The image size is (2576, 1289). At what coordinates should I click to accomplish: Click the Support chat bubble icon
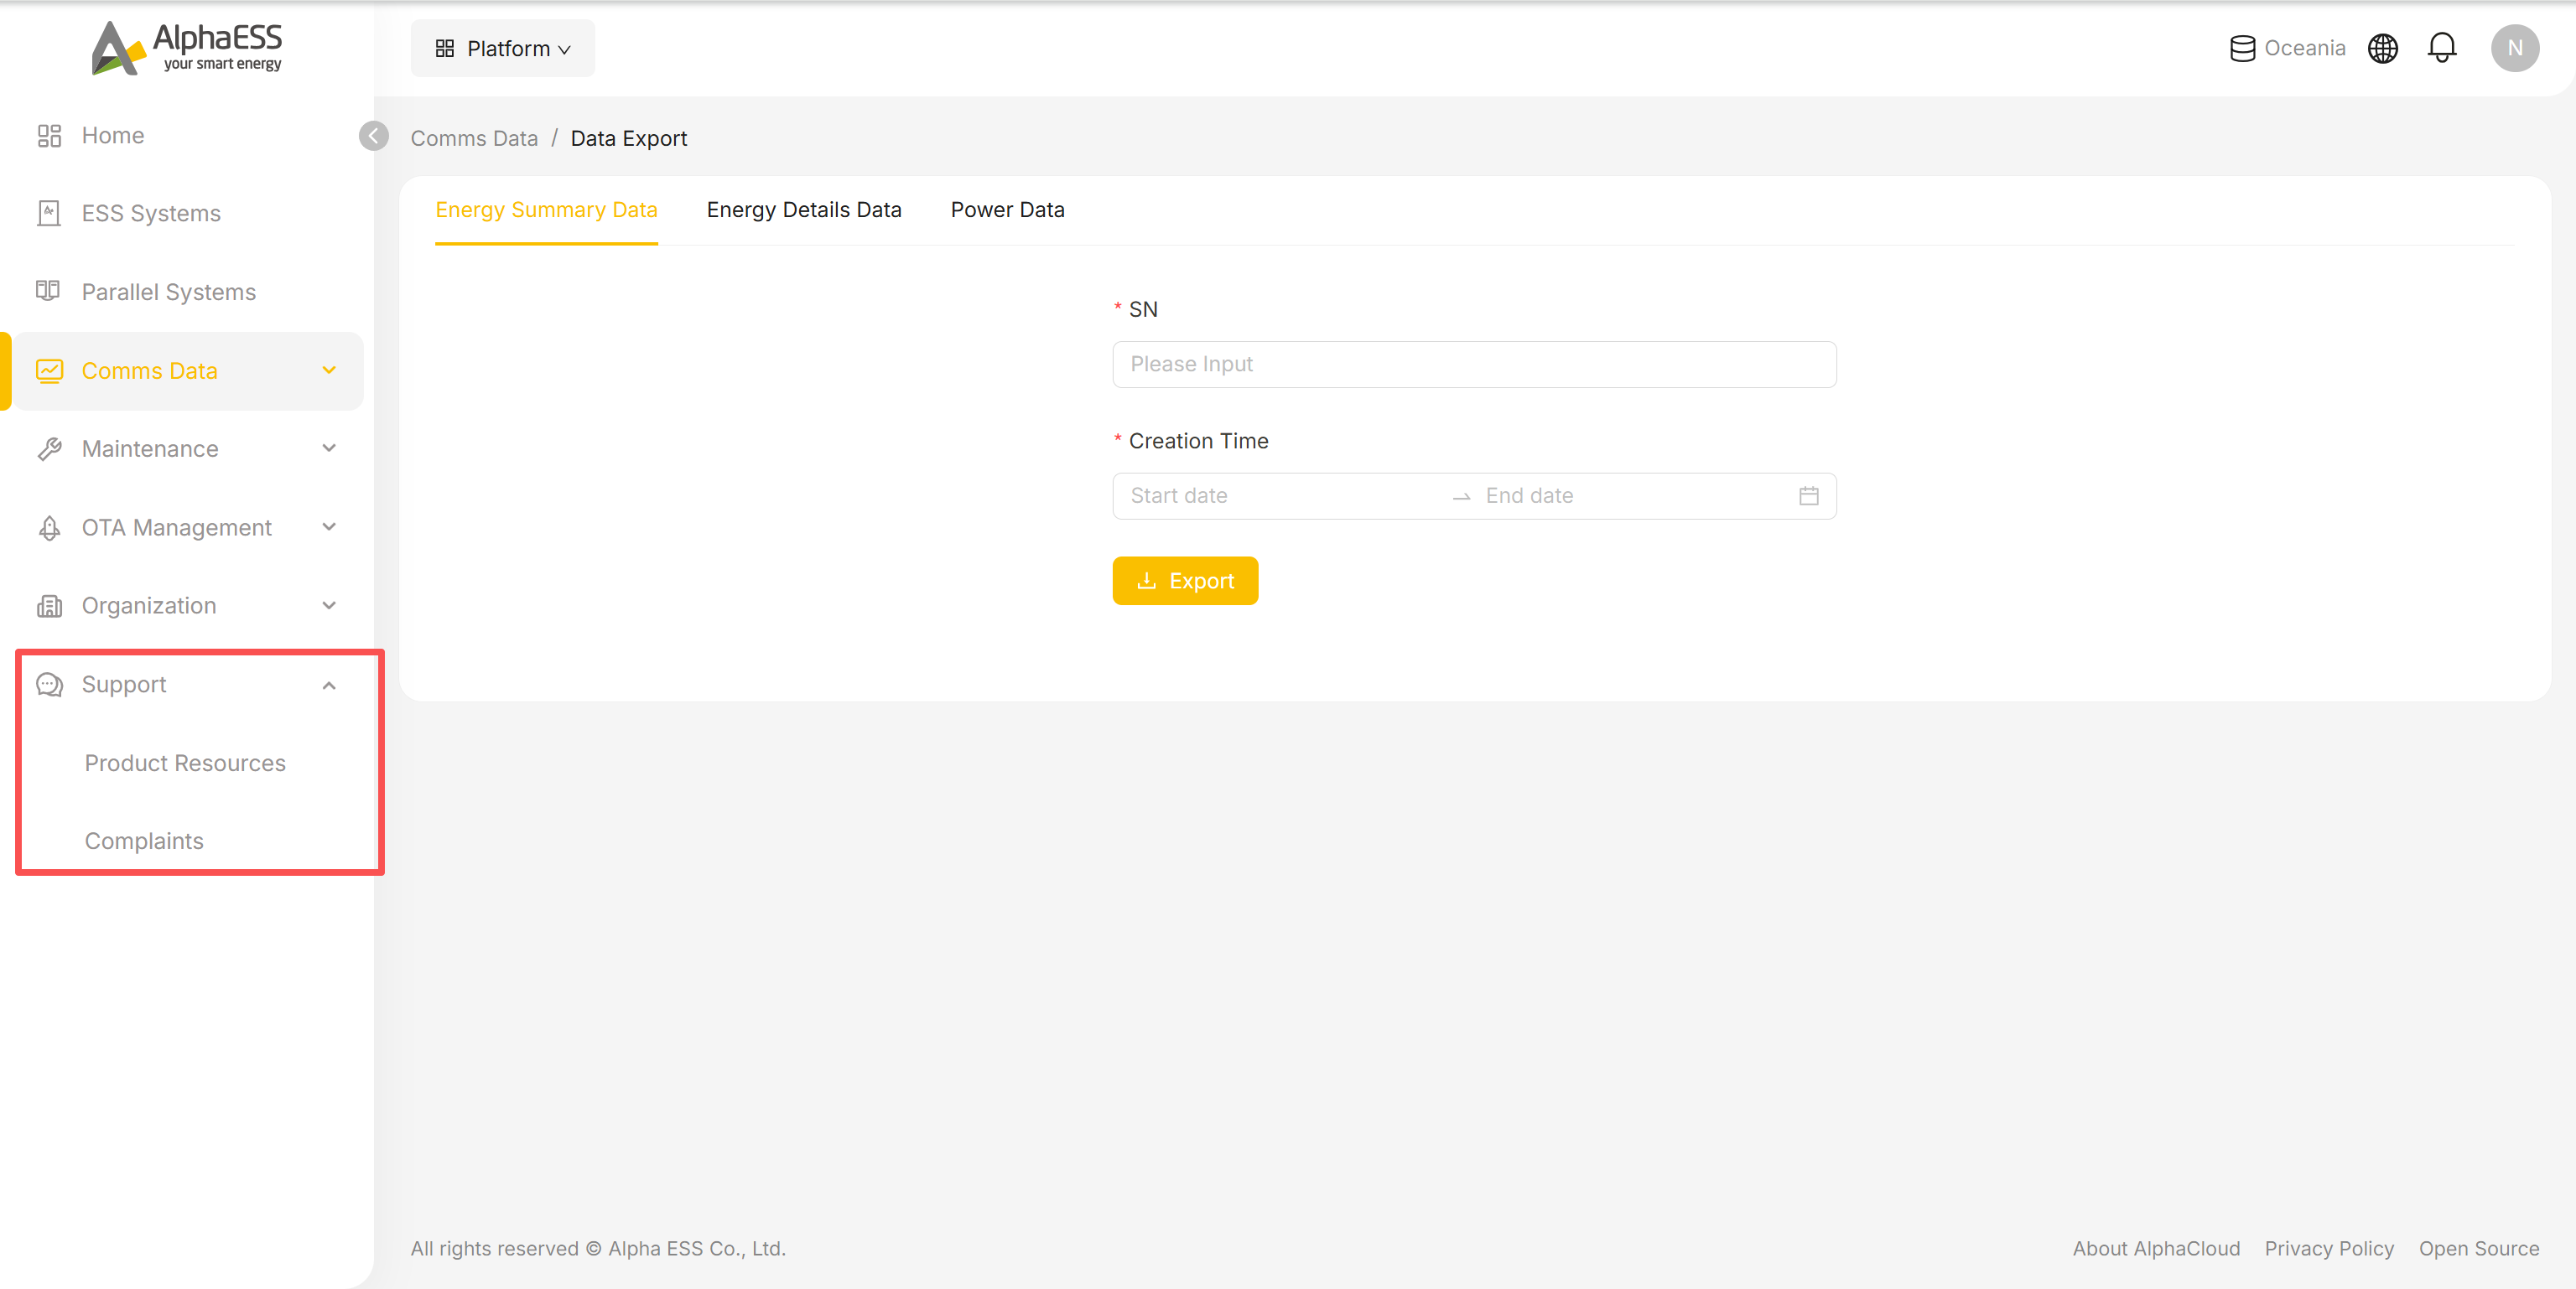[49, 685]
